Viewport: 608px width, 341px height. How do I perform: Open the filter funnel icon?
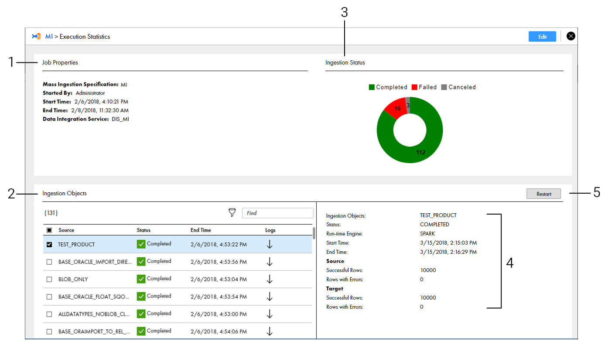(232, 212)
